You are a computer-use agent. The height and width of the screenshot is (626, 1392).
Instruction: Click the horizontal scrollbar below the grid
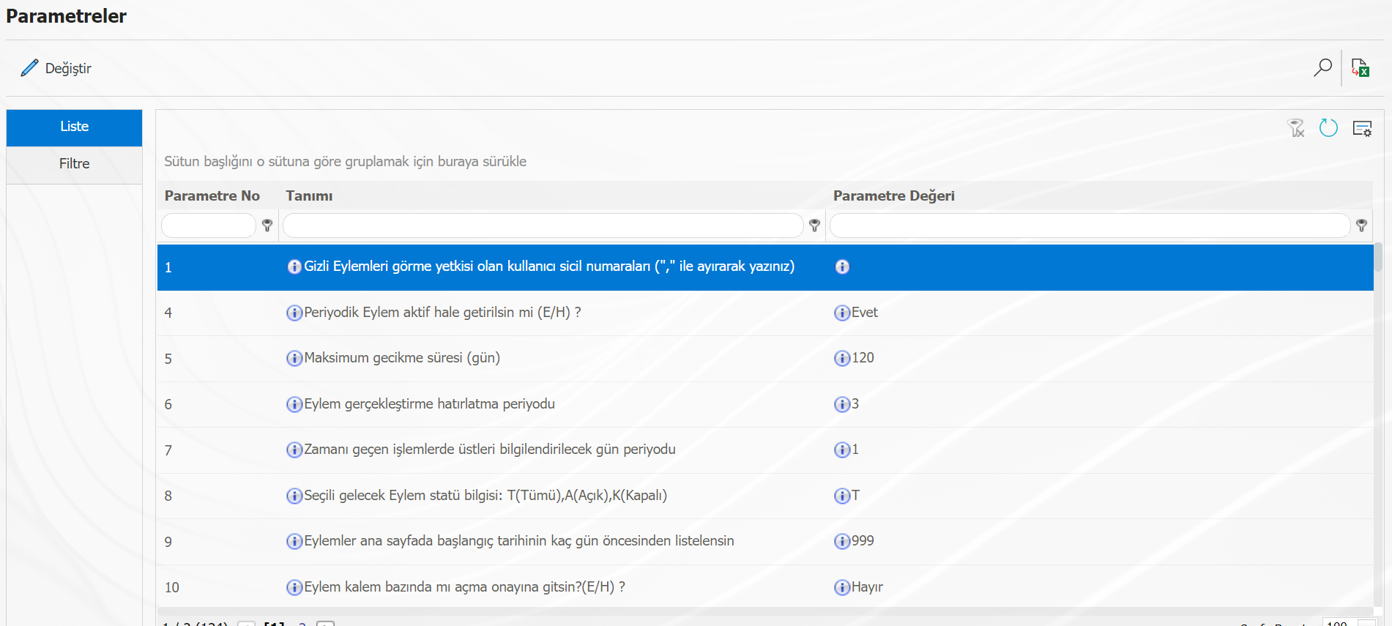(x=765, y=611)
